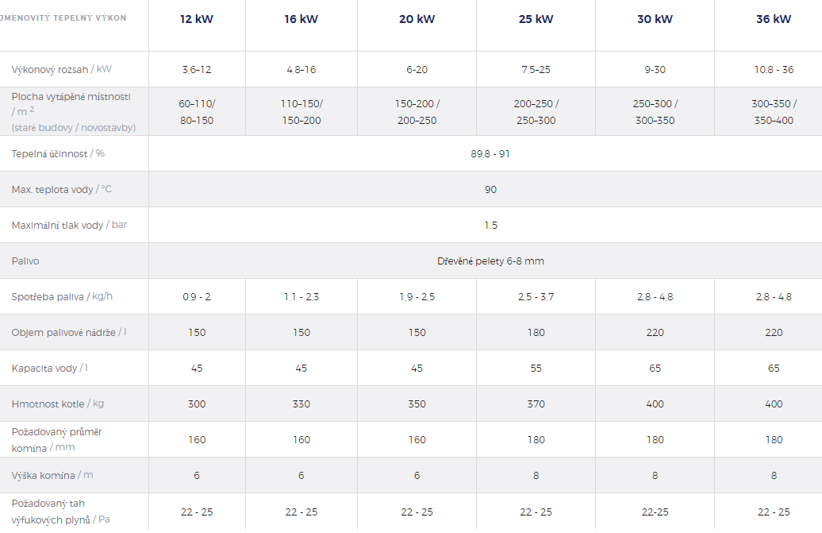Image resolution: width=822 pixels, height=533 pixels.
Task: Click the 10.8 - 36 power range cell
Action: pos(774,69)
